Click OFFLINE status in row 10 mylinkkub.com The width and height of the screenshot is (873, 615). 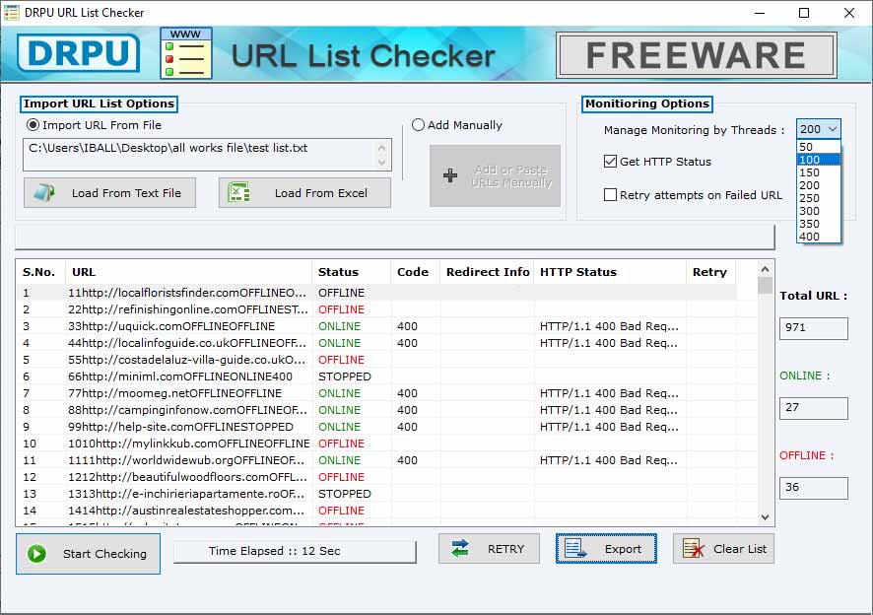click(x=341, y=444)
